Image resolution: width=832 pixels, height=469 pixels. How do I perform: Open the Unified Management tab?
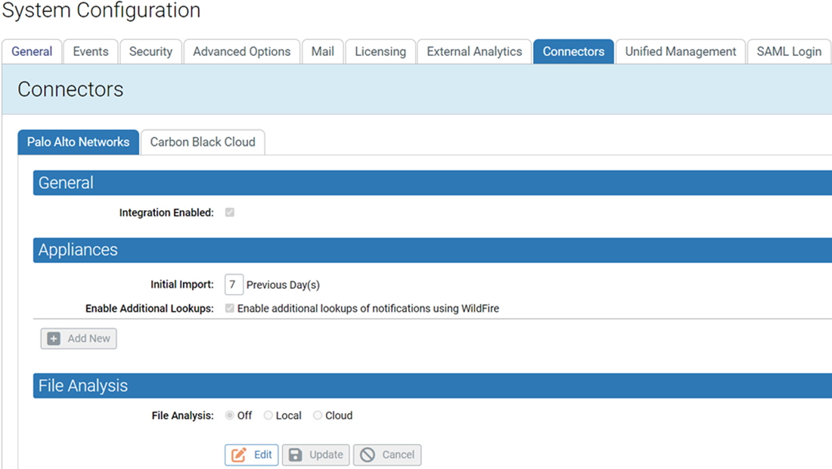pyautogui.click(x=680, y=51)
